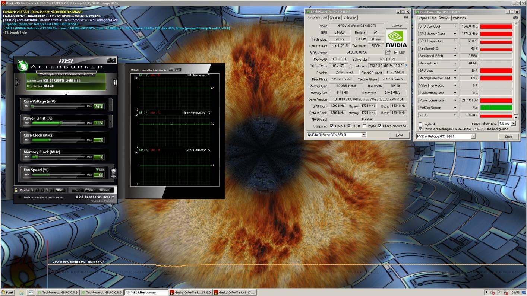Screen dimensions: 527x296
Task: Switch to Validation tab in Graphics Card window
Action: (x=350, y=18)
